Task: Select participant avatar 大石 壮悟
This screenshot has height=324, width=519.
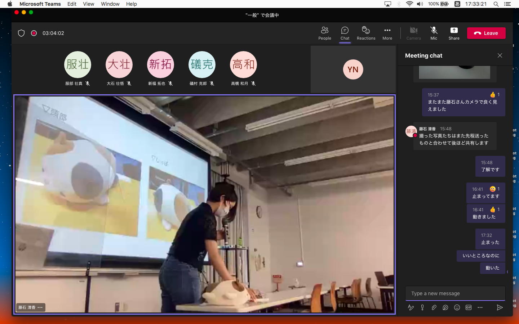Action: pyautogui.click(x=119, y=65)
